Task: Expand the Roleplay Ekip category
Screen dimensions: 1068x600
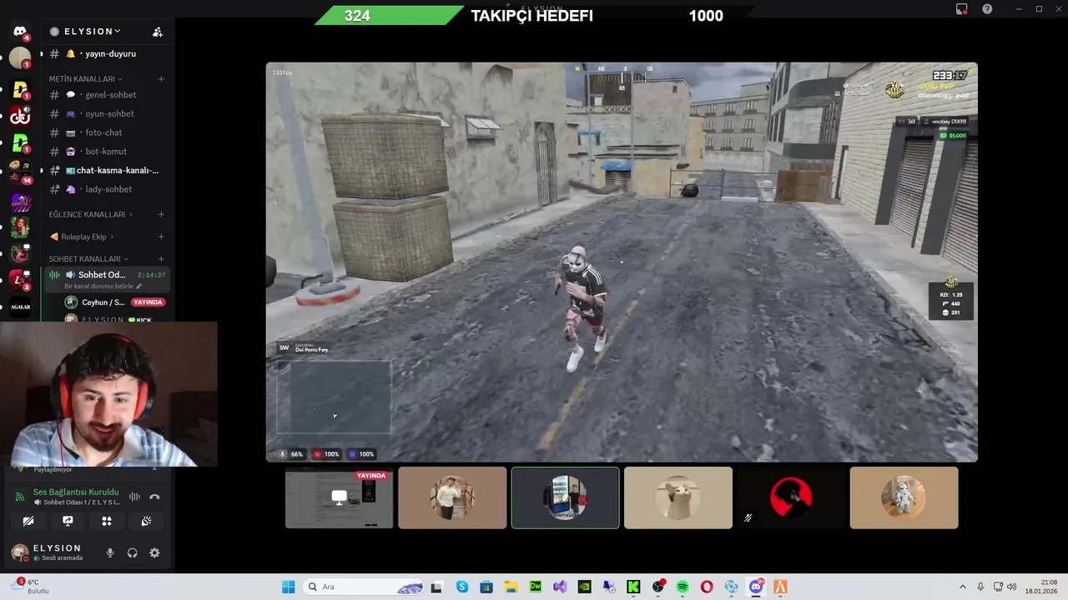Action: coord(83,237)
